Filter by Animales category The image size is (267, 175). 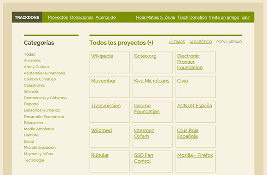coord(32,61)
